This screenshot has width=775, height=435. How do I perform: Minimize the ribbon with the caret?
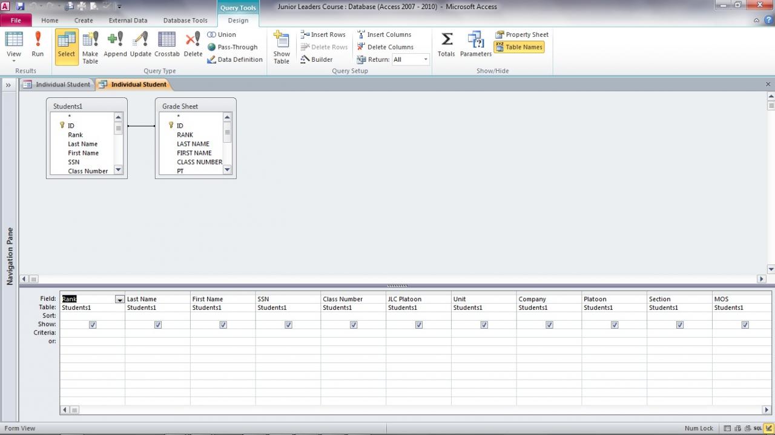(x=757, y=20)
